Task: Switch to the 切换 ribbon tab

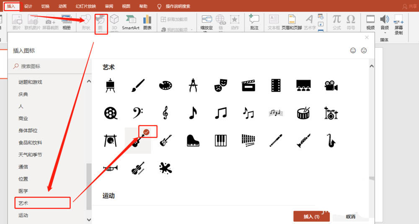Action: (45, 6)
